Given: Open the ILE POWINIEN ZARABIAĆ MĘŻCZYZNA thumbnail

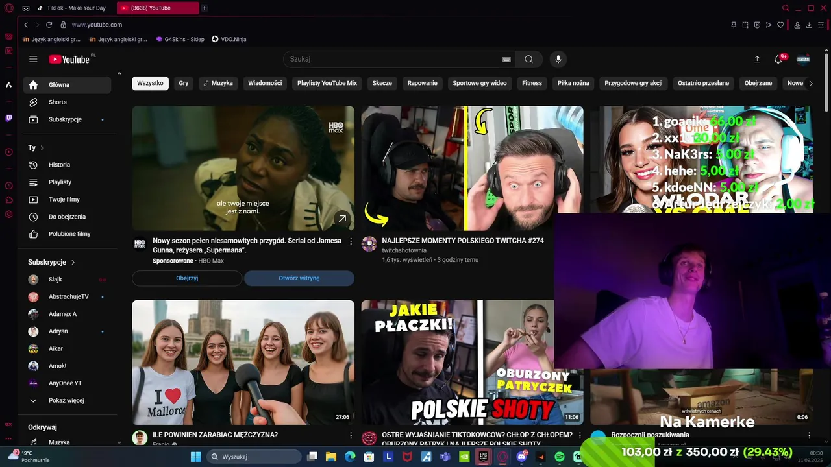Looking at the screenshot, I should 243,362.
